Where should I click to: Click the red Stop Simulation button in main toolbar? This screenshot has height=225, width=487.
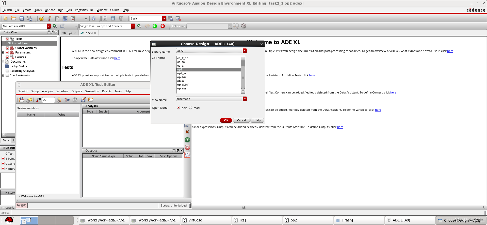(x=163, y=26)
